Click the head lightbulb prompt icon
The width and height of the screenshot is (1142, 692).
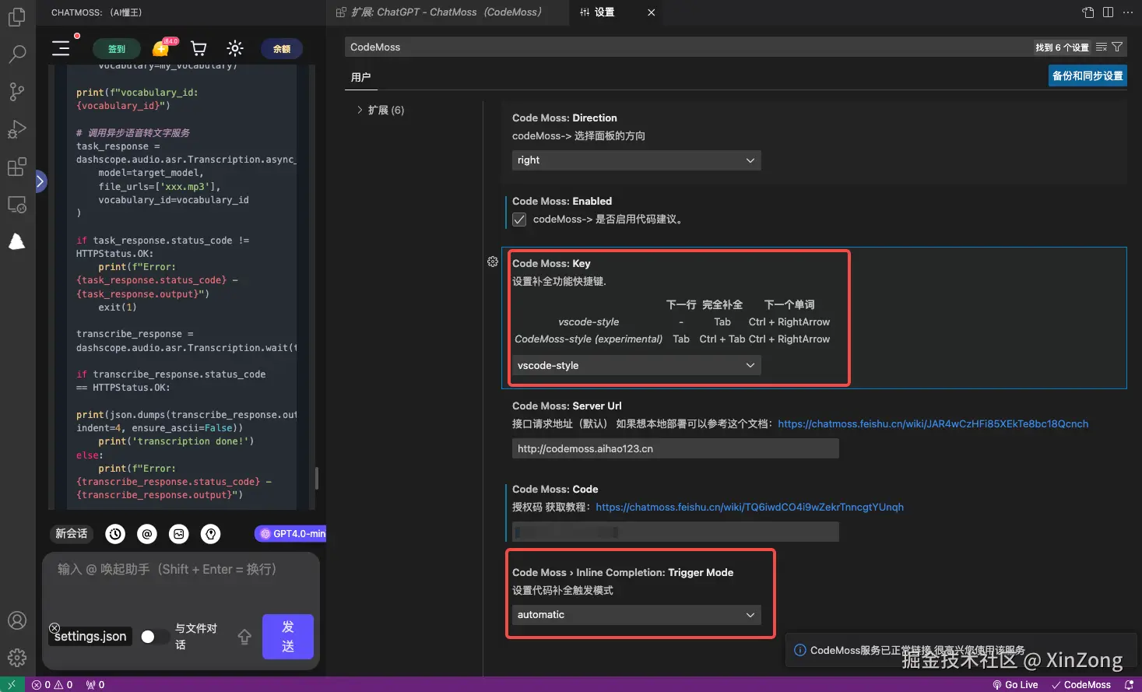(x=211, y=534)
